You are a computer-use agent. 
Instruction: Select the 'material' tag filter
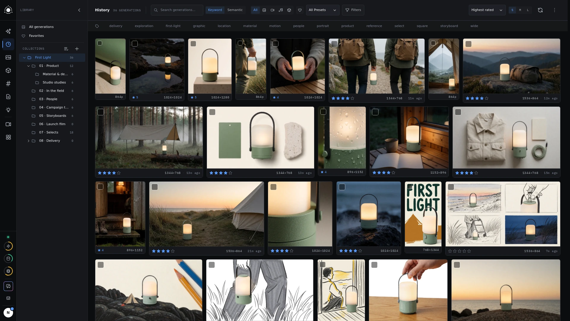[250, 26]
